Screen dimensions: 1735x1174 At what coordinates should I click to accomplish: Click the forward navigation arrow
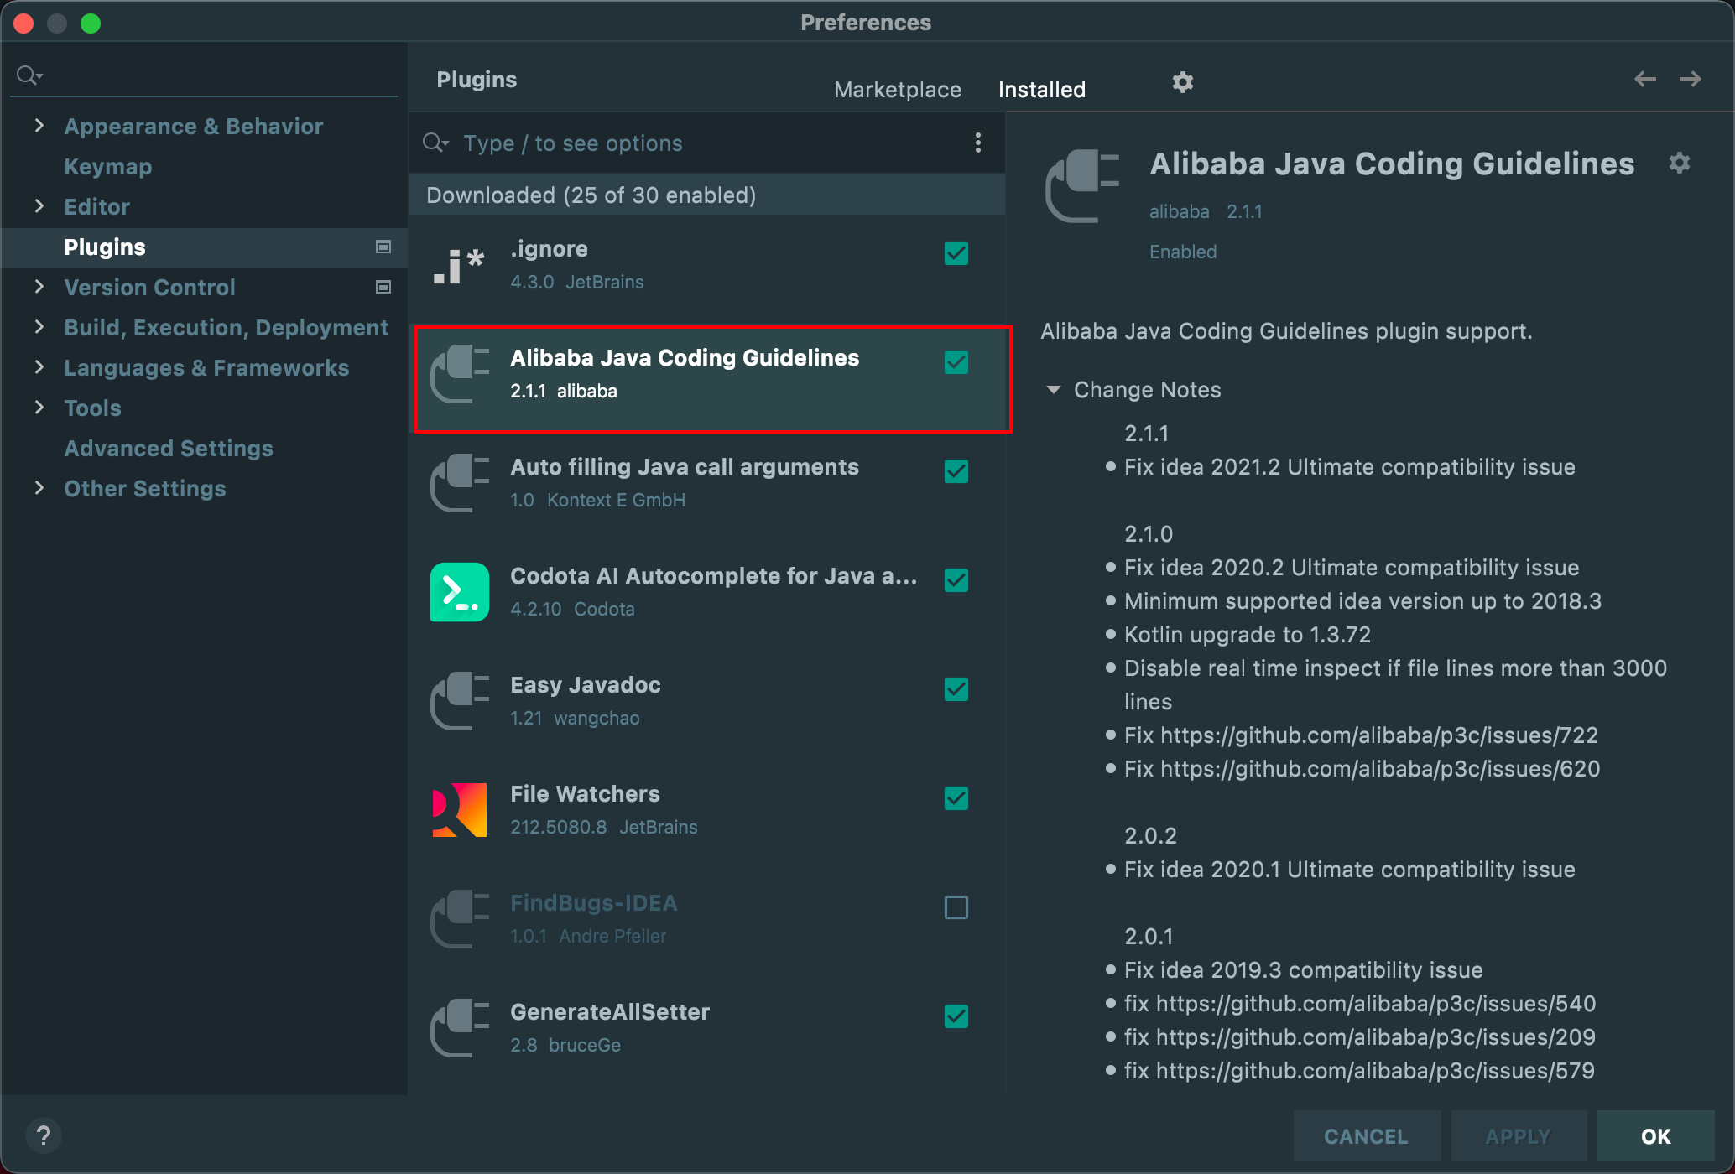click(x=1690, y=79)
